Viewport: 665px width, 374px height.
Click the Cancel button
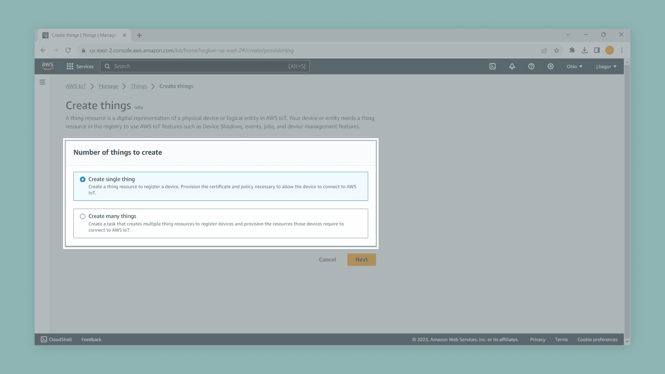327,260
